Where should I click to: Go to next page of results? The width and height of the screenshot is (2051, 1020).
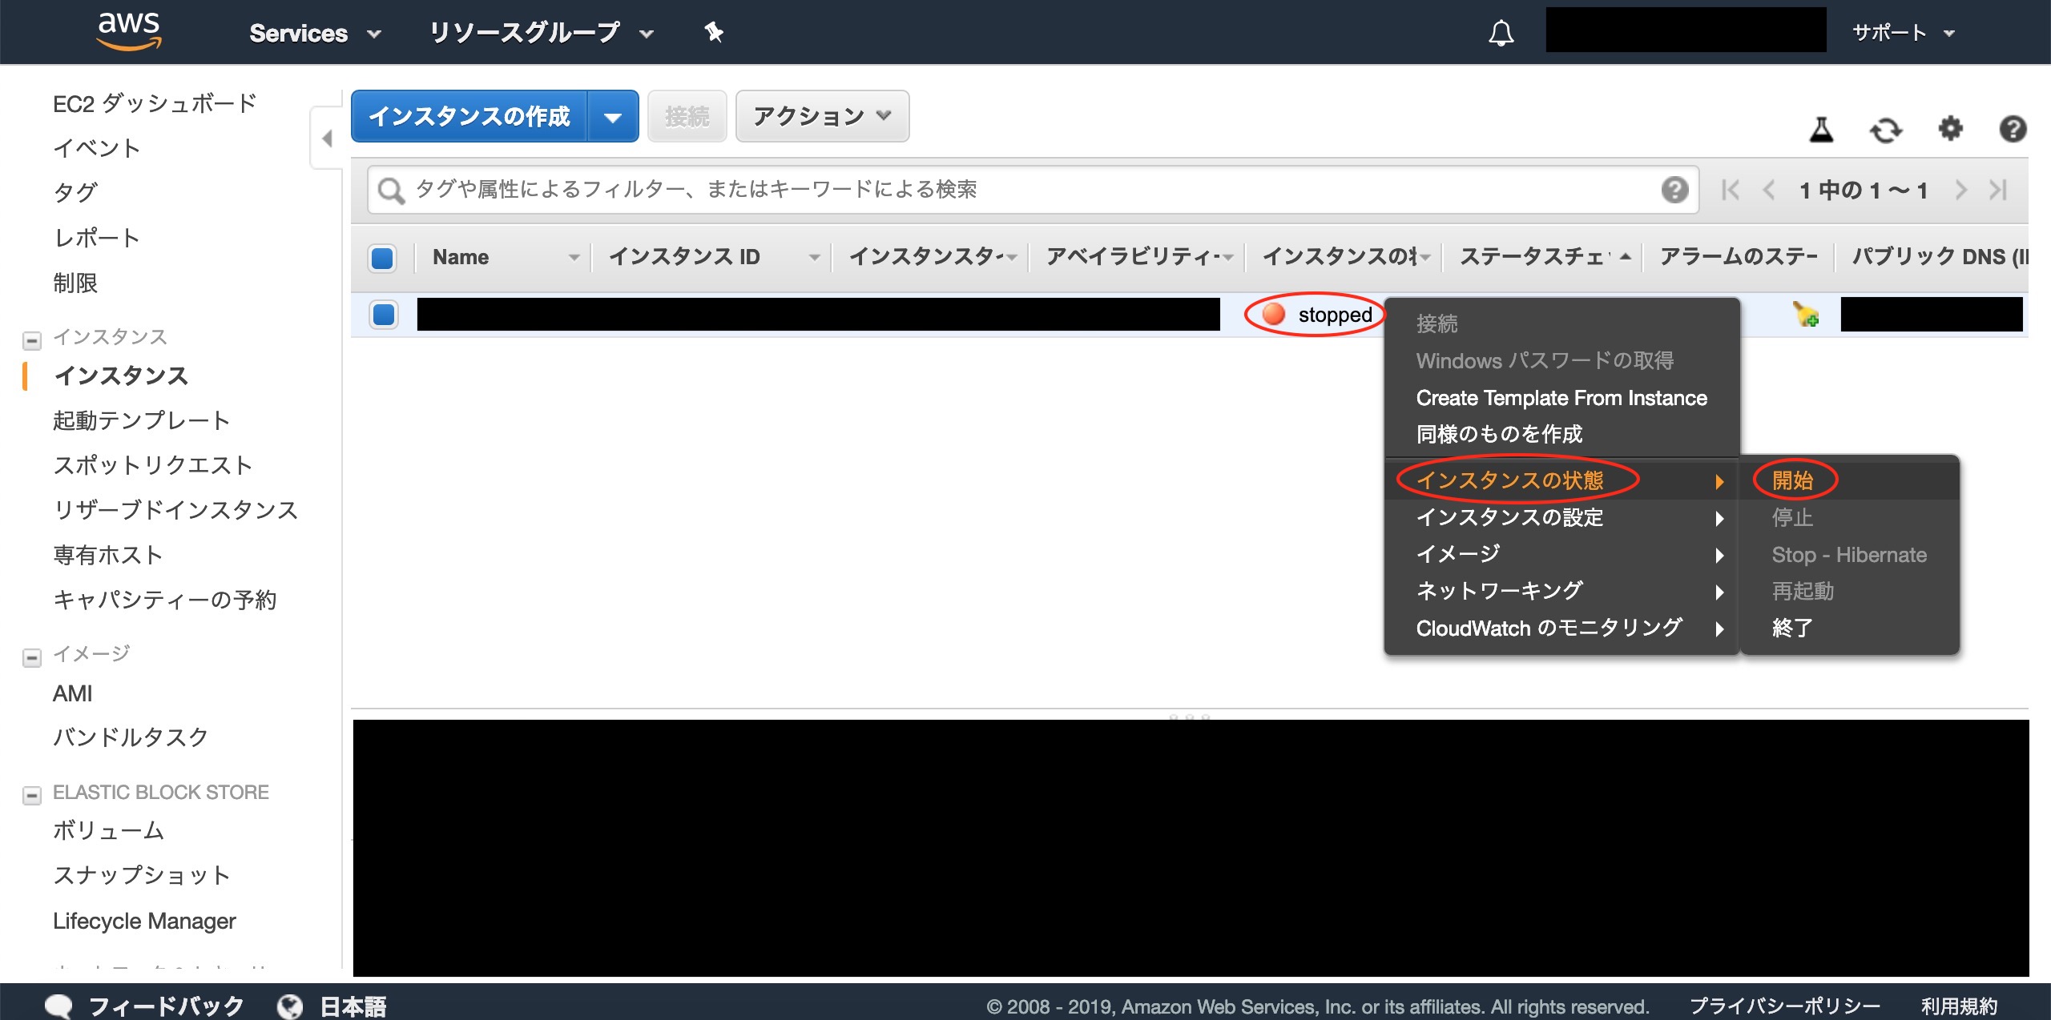(x=1960, y=190)
